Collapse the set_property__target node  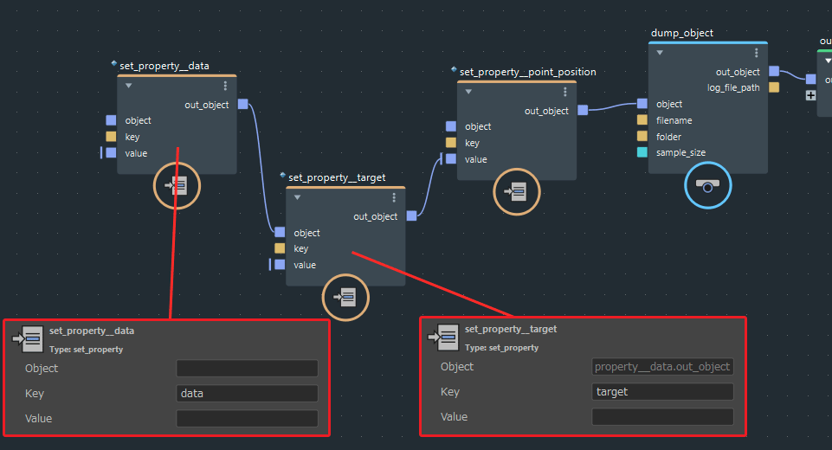click(298, 197)
